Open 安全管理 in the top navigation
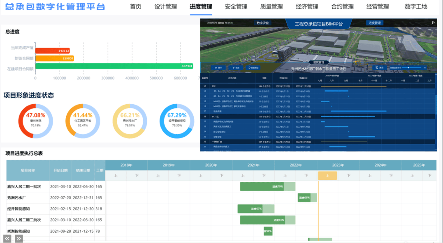Viewport: 443px width, 243px height. pyautogui.click(x=236, y=7)
